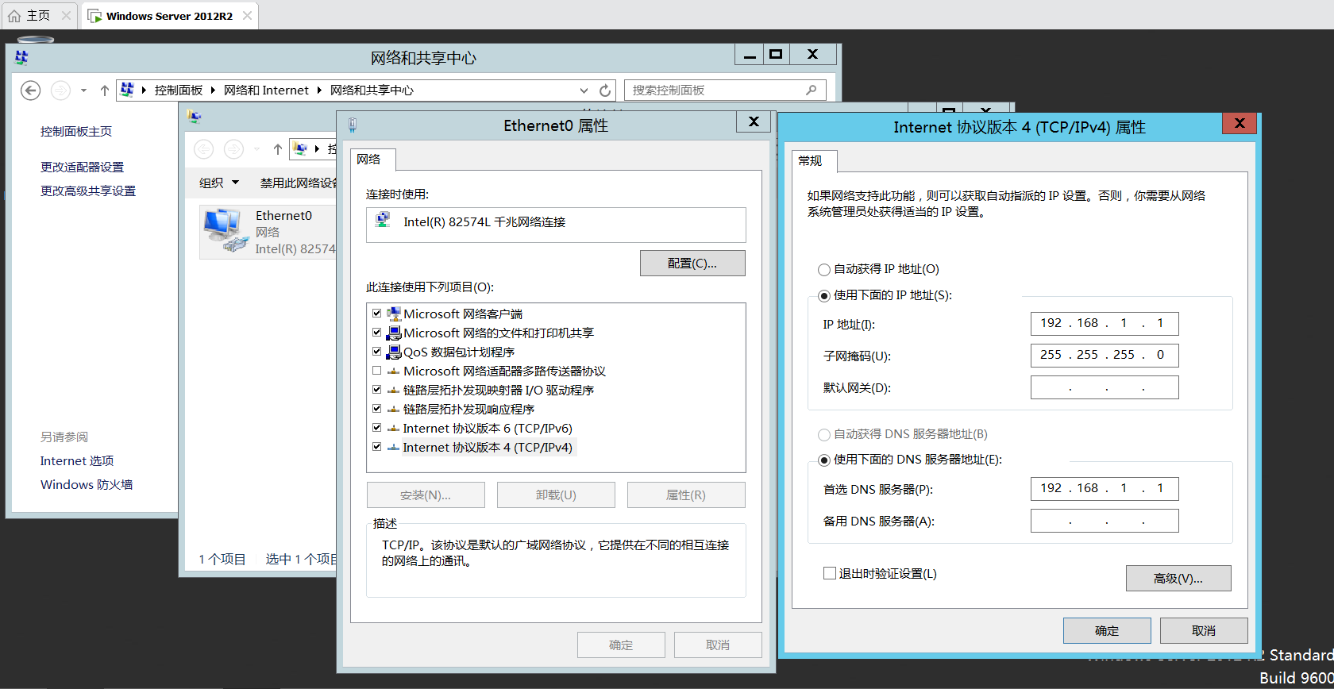Enable Microsoft 网络适配器多路传送器协议 checkbox
Screen dimensions: 1334x689
pos(377,371)
